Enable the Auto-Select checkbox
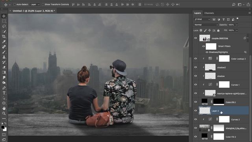The image size is (252, 142). pos(15,4)
